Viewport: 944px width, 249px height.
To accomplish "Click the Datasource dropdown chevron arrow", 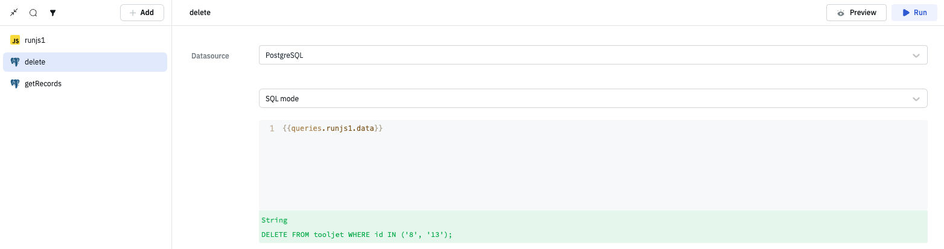I will pyautogui.click(x=916, y=55).
